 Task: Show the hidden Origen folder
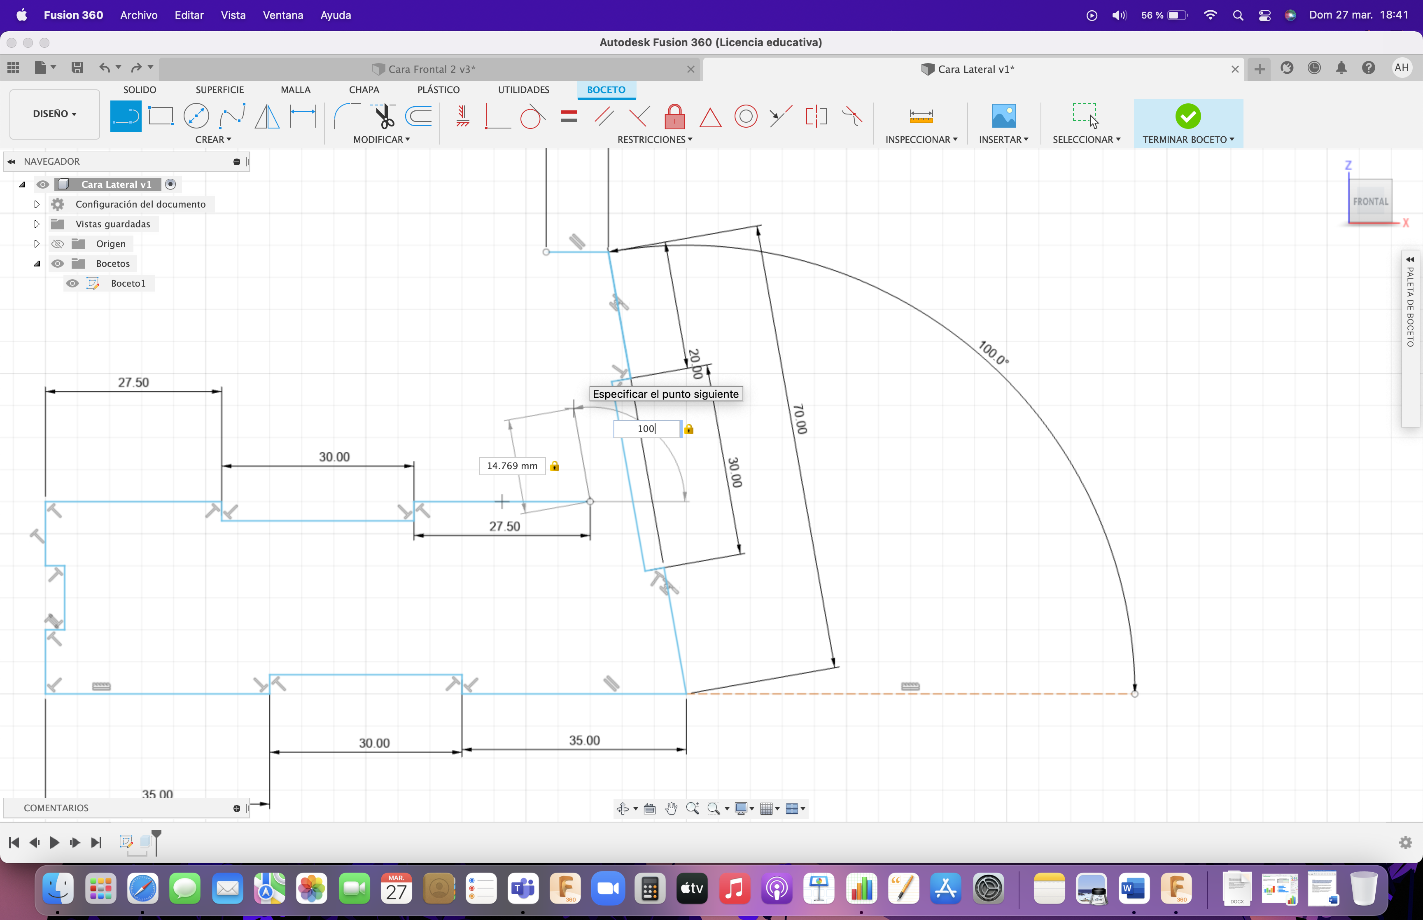click(57, 244)
